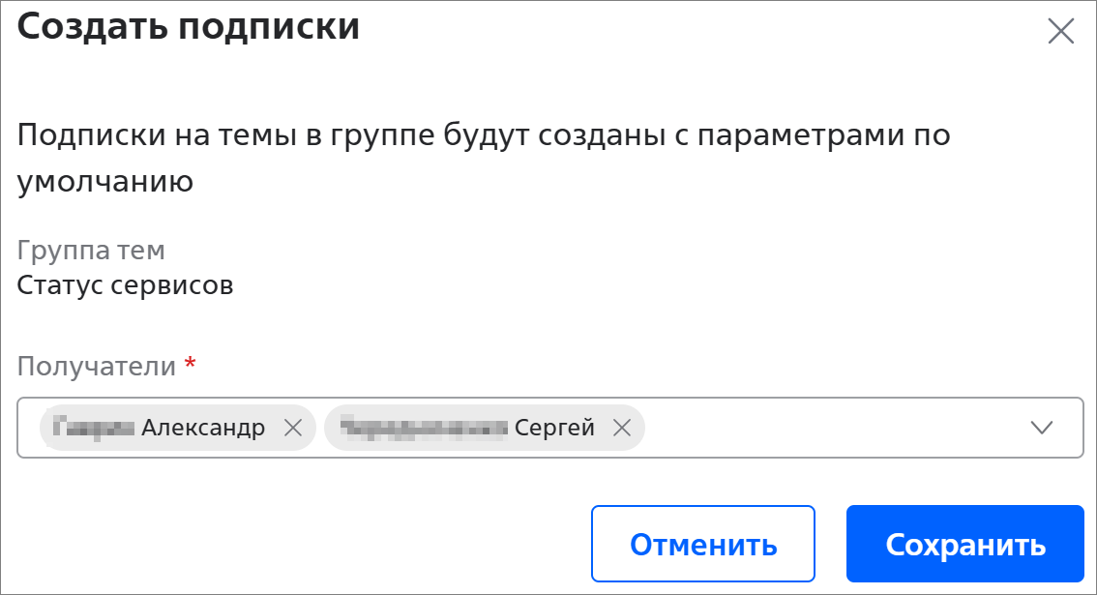Click the Получатели field label

click(x=97, y=366)
